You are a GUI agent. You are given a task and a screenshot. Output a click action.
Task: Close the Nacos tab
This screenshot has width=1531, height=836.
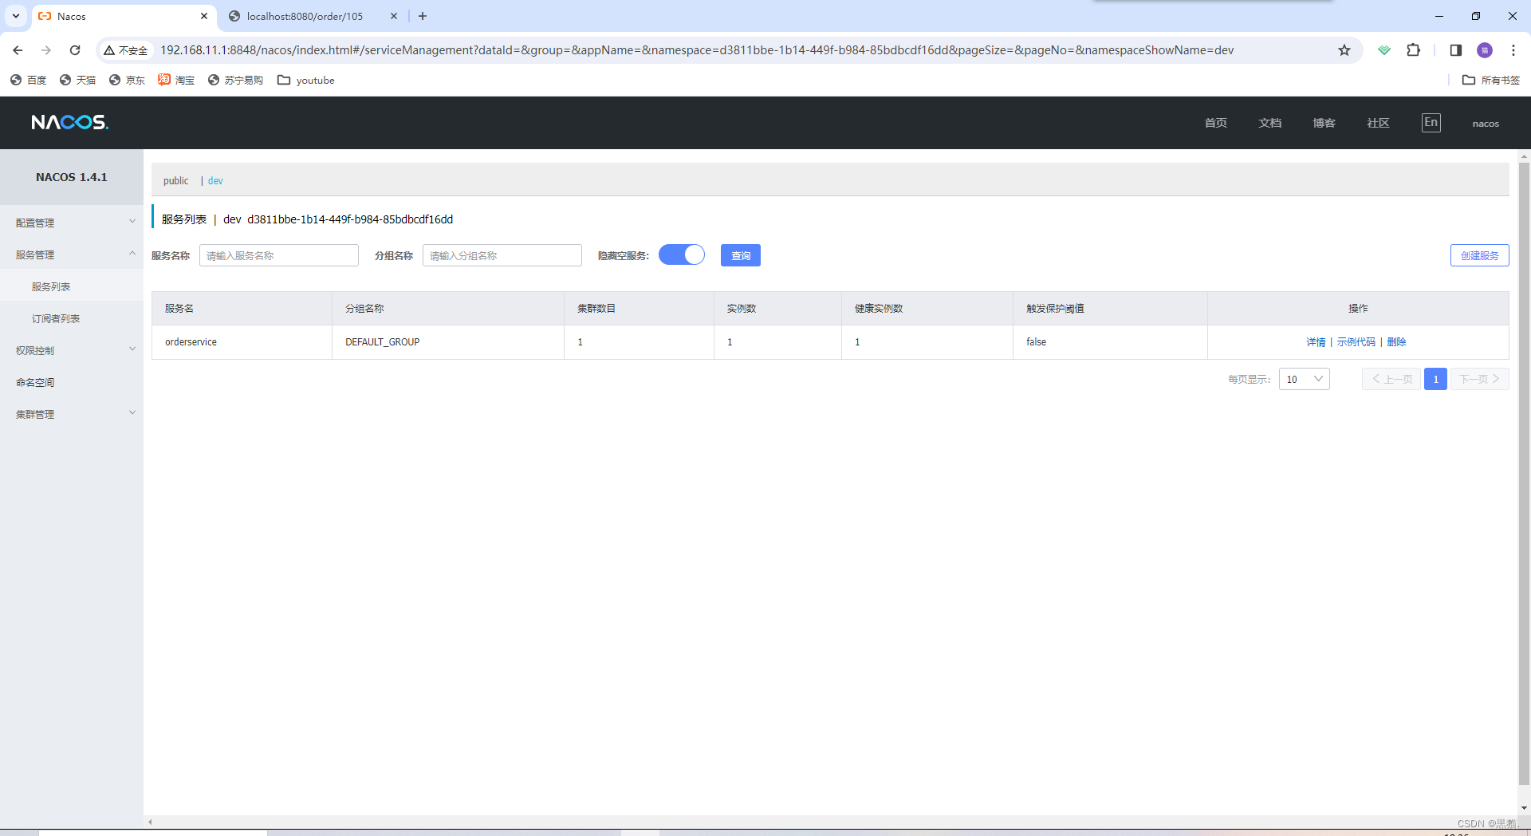(x=204, y=16)
